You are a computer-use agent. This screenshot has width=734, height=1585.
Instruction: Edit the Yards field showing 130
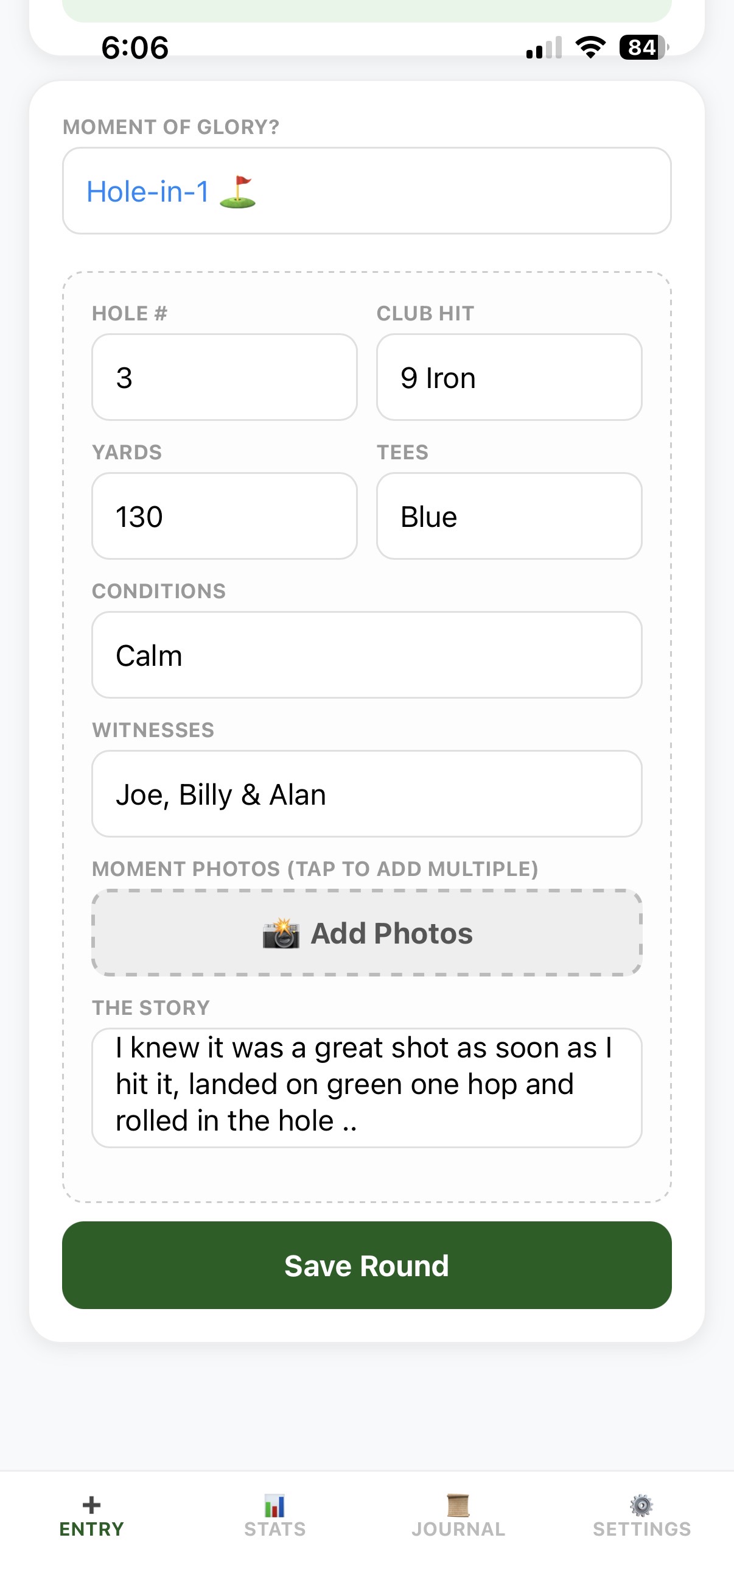click(x=225, y=516)
